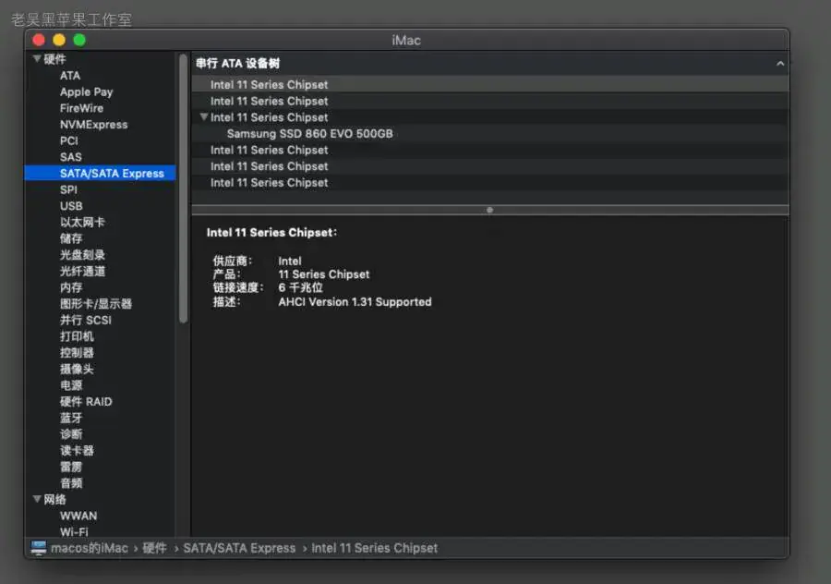This screenshot has width=831, height=584.
Task: Select 诊断 diagnostics in the sidebar
Action: pyautogui.click(x=71, y=434)
